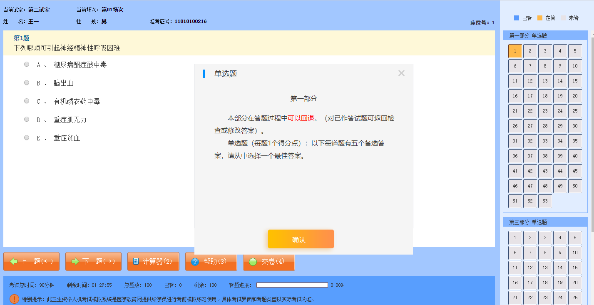Screen dimensions: 594x305
Task: Close the 单选题 dialog with the X
Action: (x=401, y=73)
